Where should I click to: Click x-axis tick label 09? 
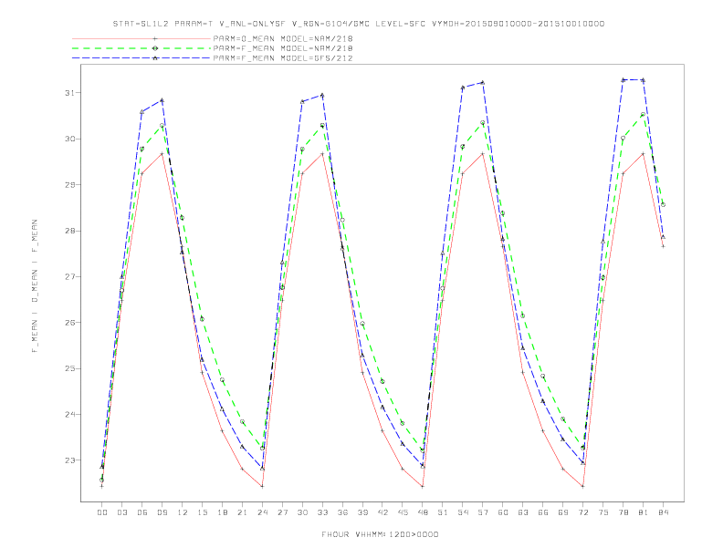coord(162,512)
